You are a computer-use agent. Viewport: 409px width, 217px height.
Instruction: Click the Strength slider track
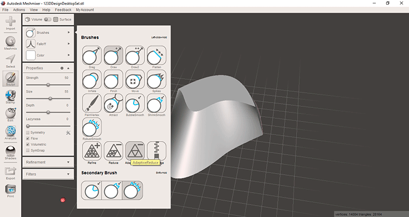48,85
